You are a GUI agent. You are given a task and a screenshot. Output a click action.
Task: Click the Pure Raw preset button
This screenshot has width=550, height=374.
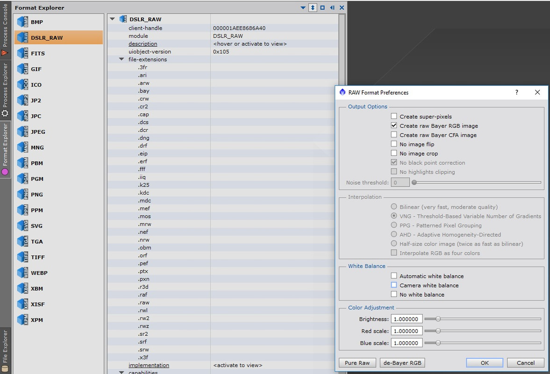click(357, 363)
